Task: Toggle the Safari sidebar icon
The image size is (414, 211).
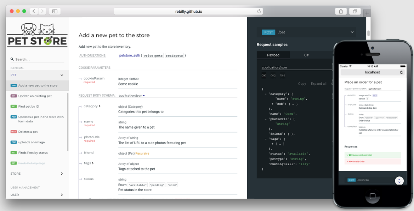Action: [x=55, y=11]
